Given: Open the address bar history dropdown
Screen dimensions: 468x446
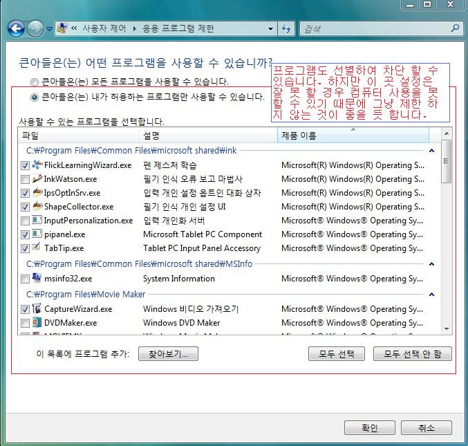Looking at the screenshot, I should point(270,29).
